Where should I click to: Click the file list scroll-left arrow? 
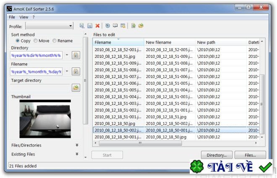(x=96, y=143)
